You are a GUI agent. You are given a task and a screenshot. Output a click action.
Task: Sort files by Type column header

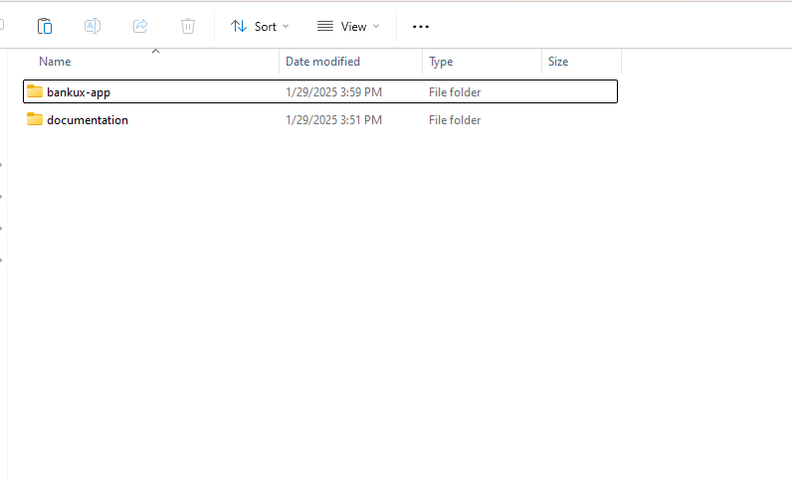[441, 62]
